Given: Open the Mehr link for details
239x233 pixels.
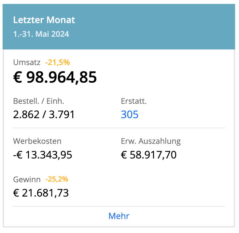Looking at the screenshot, I should [119, 216].
